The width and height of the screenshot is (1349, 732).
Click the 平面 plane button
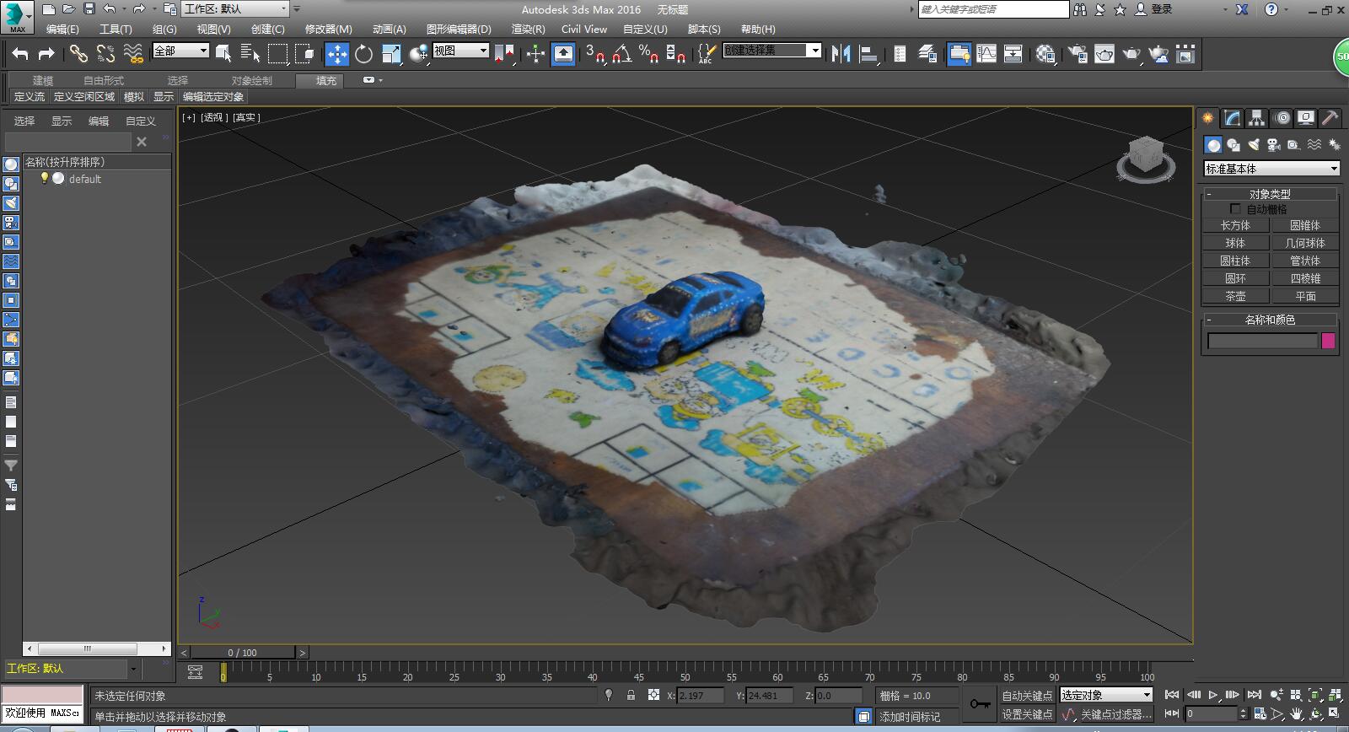pyautogui.click(x=1305, y=296)
